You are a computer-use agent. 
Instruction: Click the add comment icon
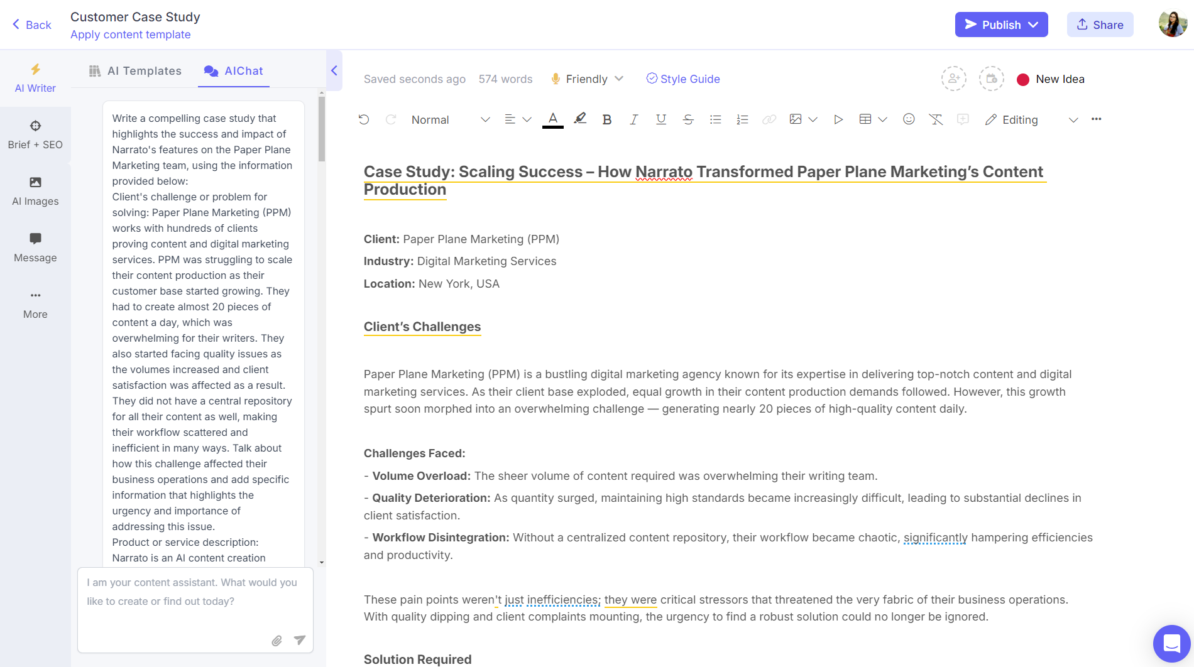(963, 119)
